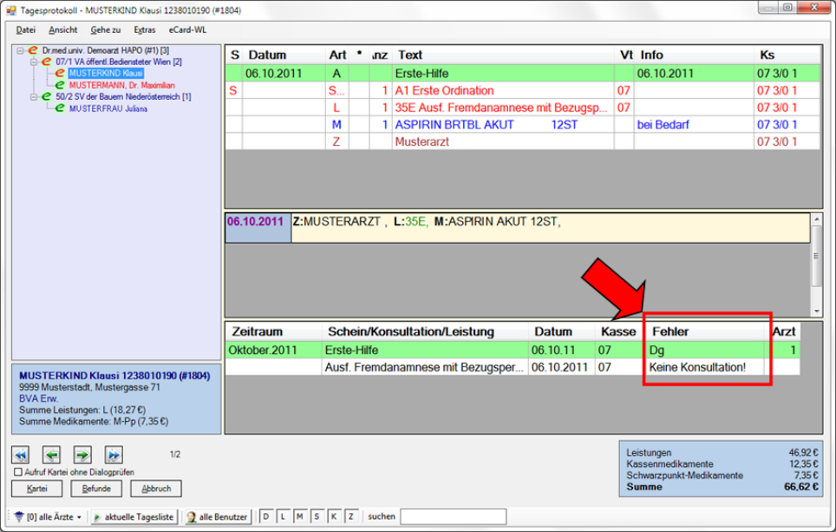Click the scroll-down arrow of the notes panel
Screen dimensions: 836x532
click(816, 312)
